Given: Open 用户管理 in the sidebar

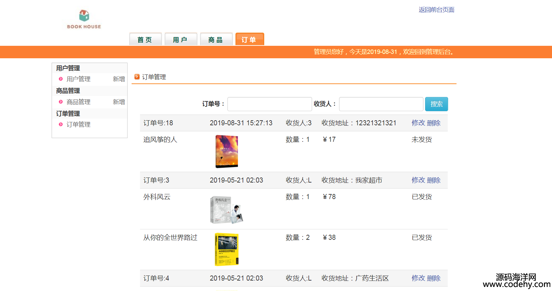Looking at the screenshot, I should pyautogui.click(x=78, y=79).
